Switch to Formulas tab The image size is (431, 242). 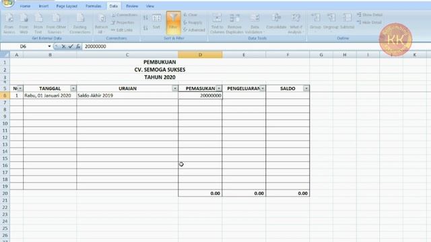(x=94, y=6)
